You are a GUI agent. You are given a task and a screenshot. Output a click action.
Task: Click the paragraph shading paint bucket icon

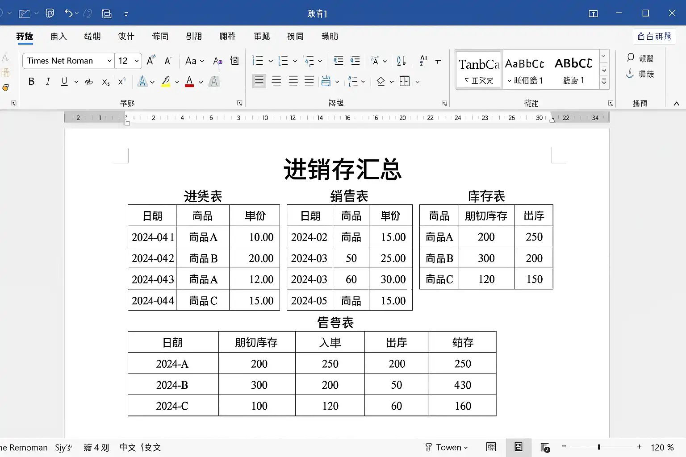tap(381, 81)
